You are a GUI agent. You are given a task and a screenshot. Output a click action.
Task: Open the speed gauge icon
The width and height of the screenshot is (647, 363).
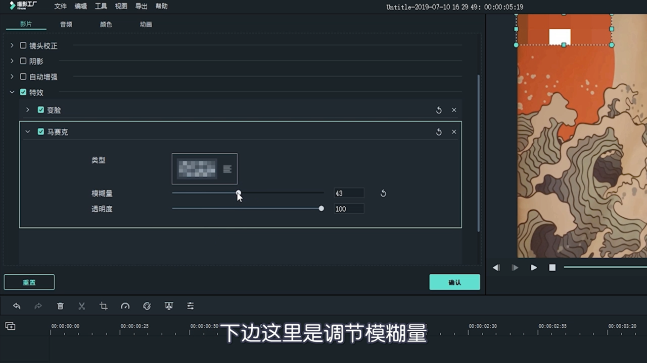point(125,306)
